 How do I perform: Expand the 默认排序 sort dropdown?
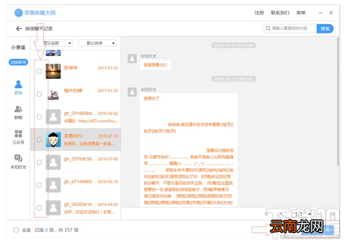point(97,43)
